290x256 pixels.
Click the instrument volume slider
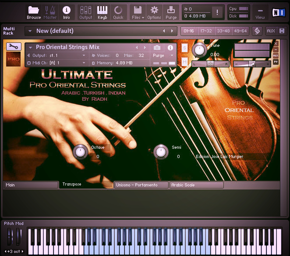pyautogui.click(x=252, y=64)
